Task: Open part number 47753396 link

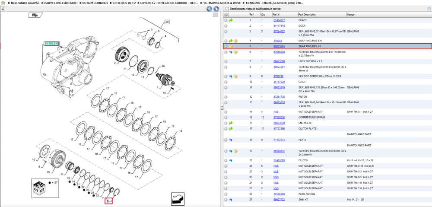Action: (x=279, y=129)
